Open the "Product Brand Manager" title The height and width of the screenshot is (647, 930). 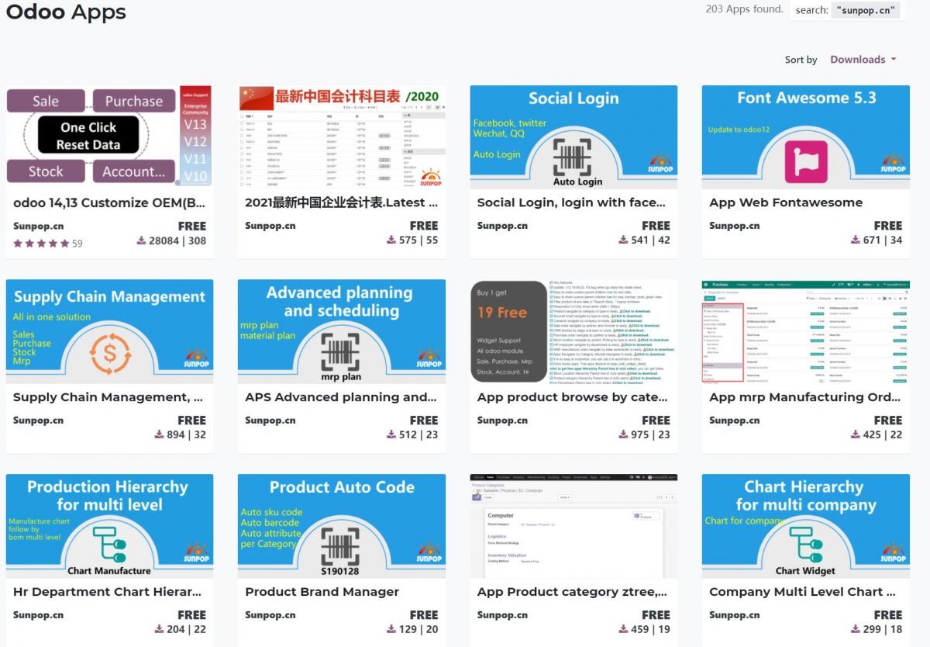[x=322, y=592]
